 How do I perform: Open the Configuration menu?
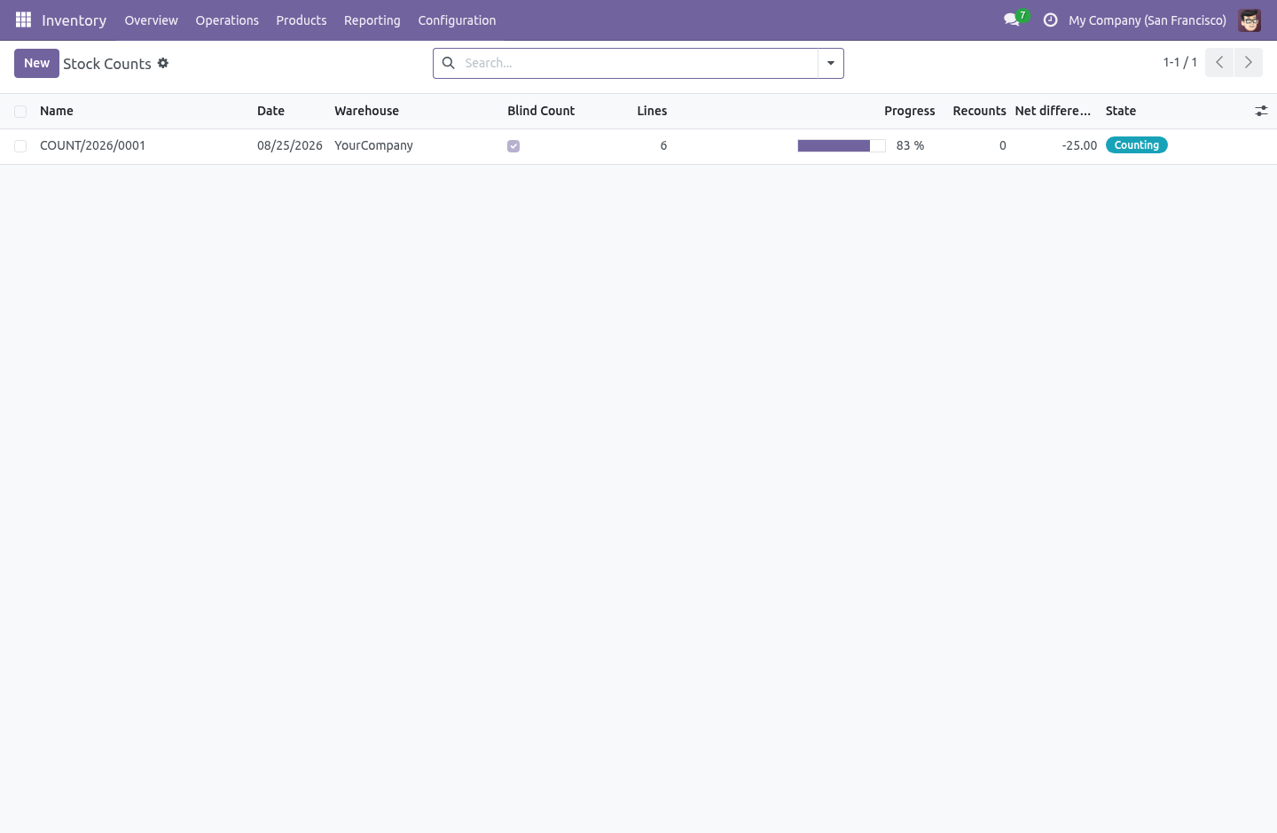point(457,19)
